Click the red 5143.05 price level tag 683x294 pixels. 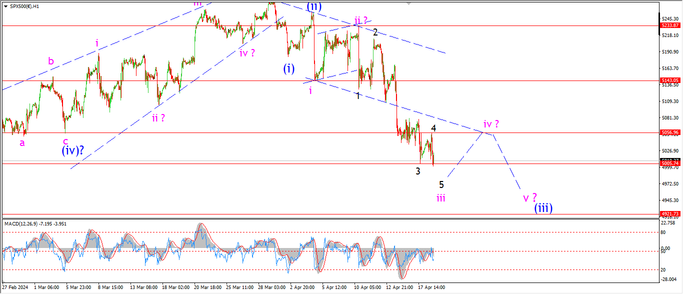tap(669, 80)
